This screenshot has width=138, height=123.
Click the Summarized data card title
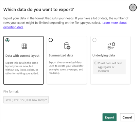[x=61, y=55]
